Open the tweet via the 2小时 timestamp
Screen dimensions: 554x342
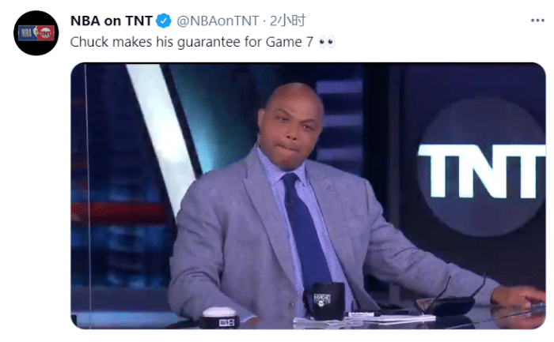point(287,21)
